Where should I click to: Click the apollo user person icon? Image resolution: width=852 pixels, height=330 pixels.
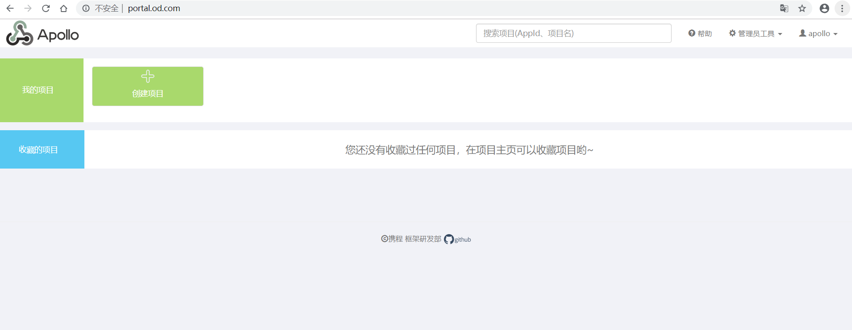802,33
